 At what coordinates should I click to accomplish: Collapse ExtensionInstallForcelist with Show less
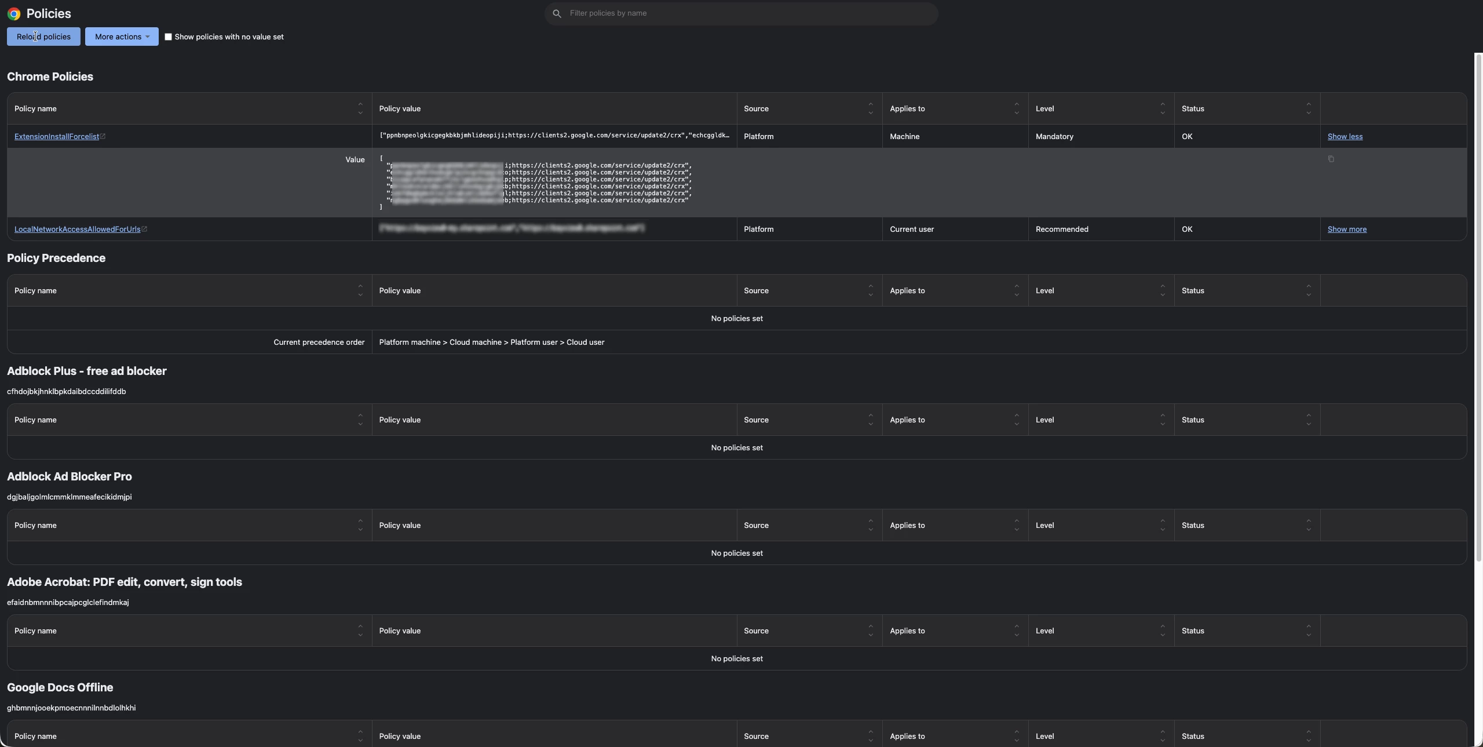coord(1345,137)
